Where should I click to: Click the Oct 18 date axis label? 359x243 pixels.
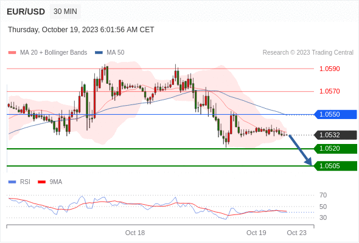(x=135, y=233)
